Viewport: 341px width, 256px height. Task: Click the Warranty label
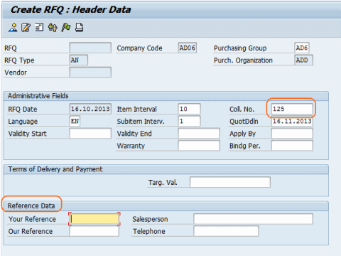pyautogui.click(x=131, y=146)
